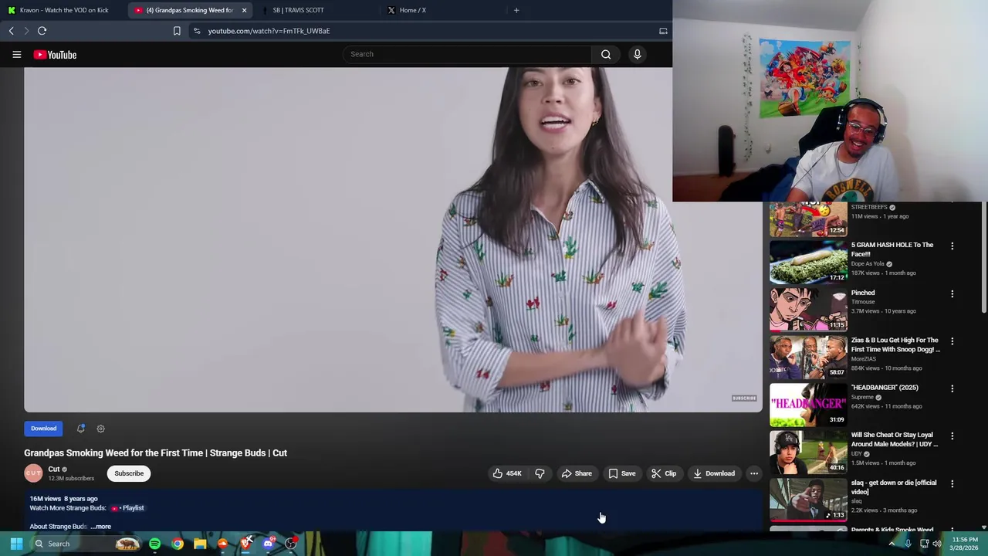Viewport: 988px width, 556px height.
Task: Open options menu for 5 GRAM HASH HOLE
Action: pos(952,246)
